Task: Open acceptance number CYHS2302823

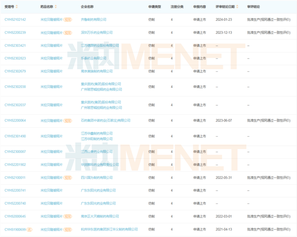Action: pyautogui.click(x=15, y=58)
